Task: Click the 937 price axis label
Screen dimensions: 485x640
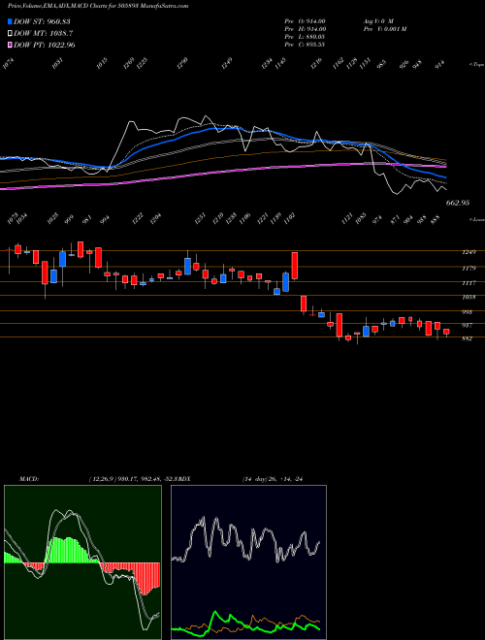Action: point(468,325)
